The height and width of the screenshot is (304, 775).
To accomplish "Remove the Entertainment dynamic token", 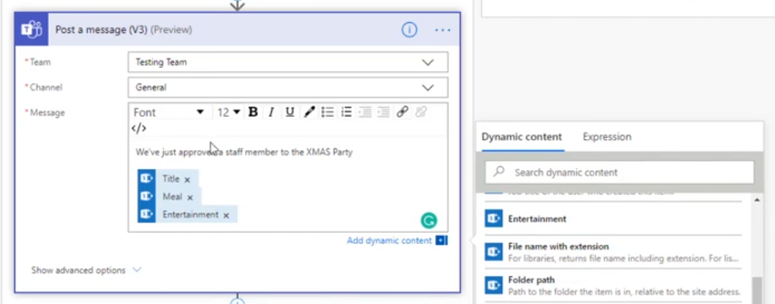I will (226, 215).
